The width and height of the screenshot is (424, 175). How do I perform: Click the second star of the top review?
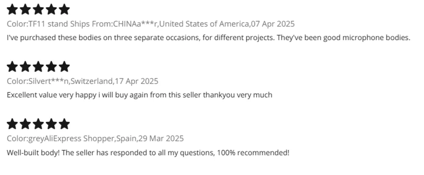(x=25, y=9)
